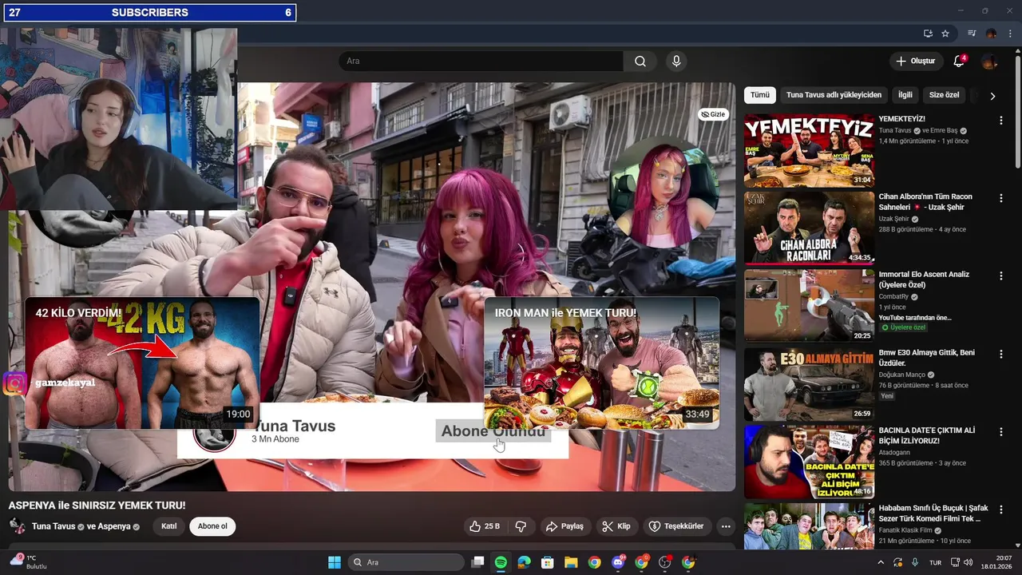Open Spotify from the taskbar
Screen dimensions: 1022x575
point(501,562)
